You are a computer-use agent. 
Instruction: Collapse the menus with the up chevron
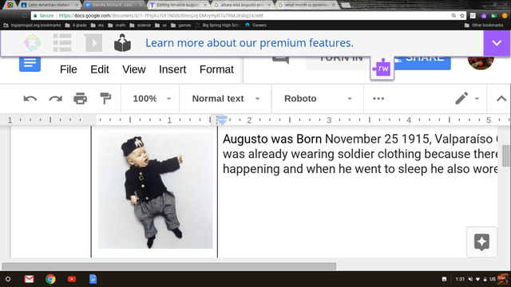(x=501, y=99)
